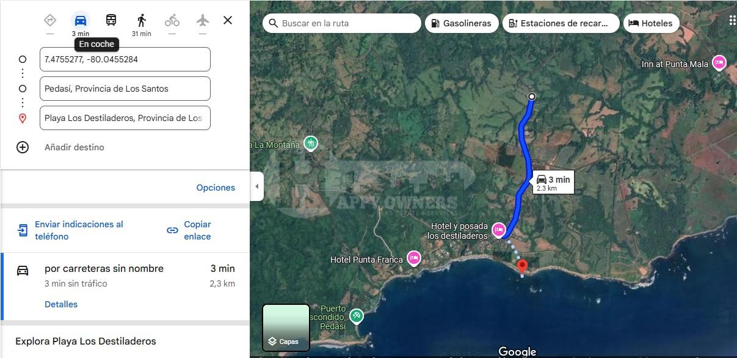Select walking travel mode
737x358 pixels.
[142, 20]
